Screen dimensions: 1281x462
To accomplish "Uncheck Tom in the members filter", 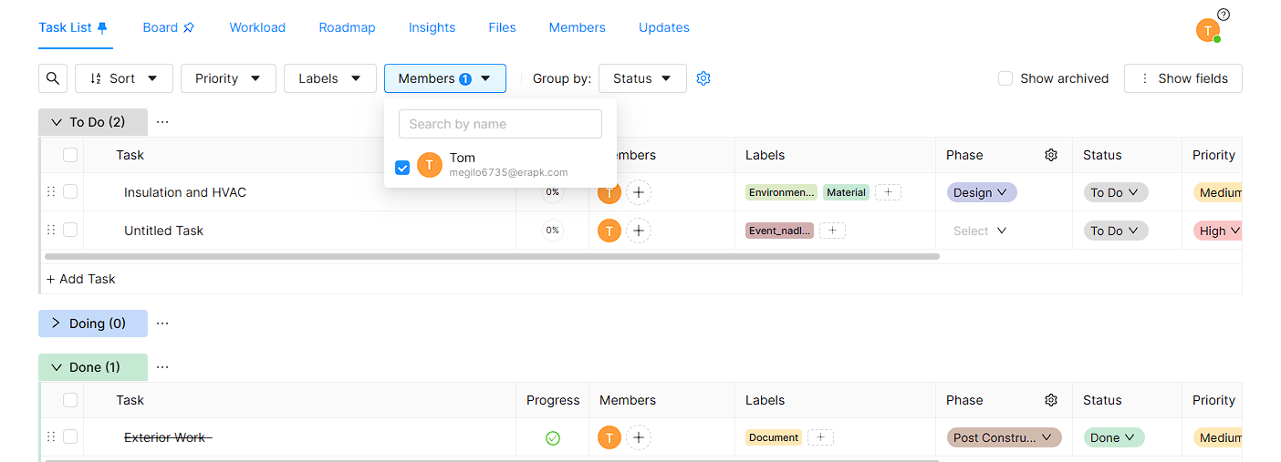I will click(x=402, y=168).
